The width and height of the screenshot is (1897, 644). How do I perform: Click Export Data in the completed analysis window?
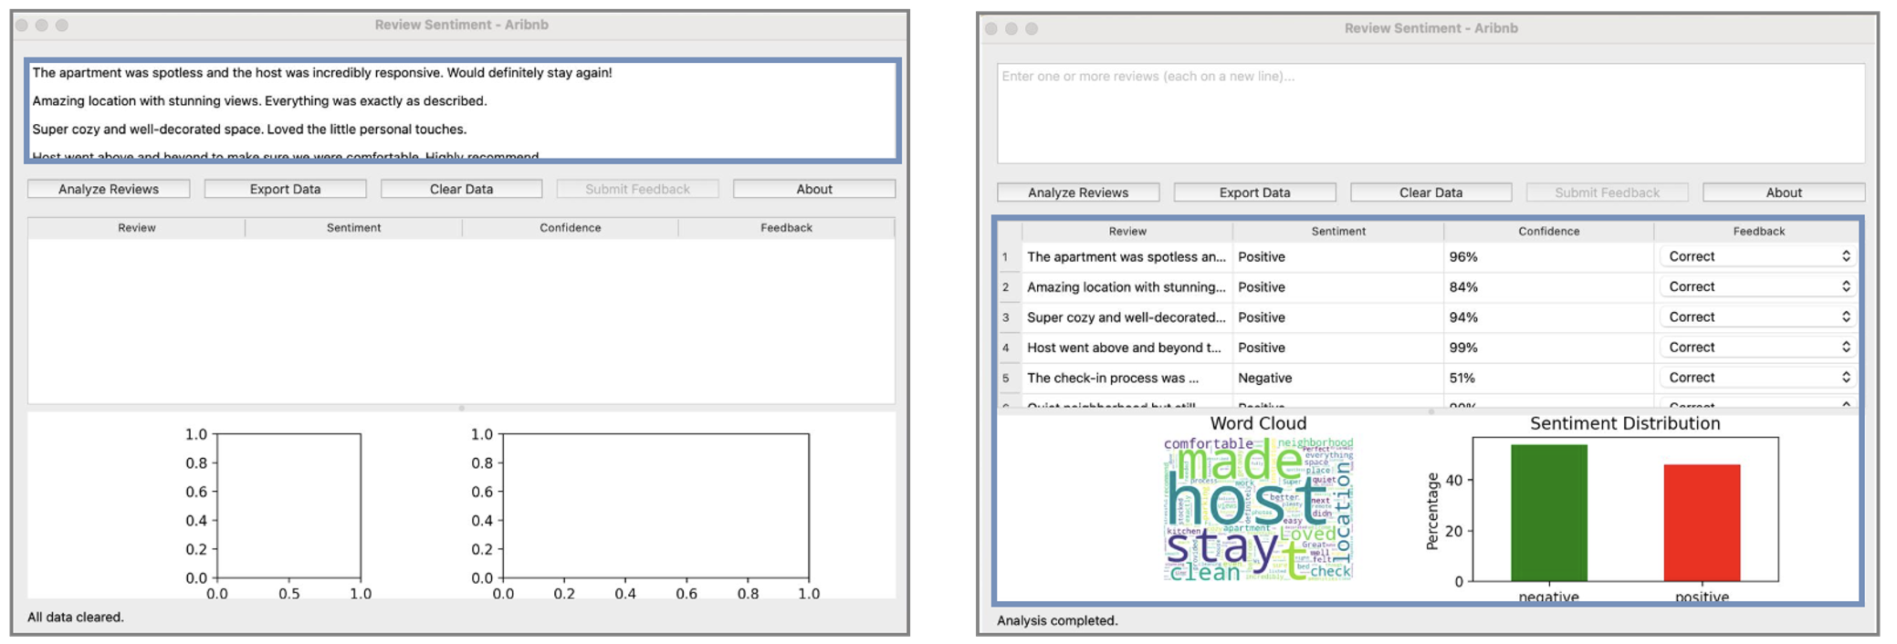coord(1254,192)
